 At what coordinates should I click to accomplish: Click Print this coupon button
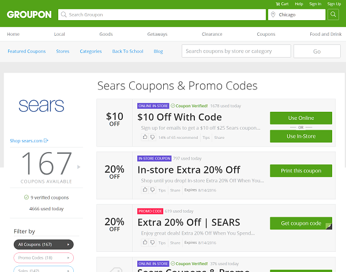click(301, 171)
